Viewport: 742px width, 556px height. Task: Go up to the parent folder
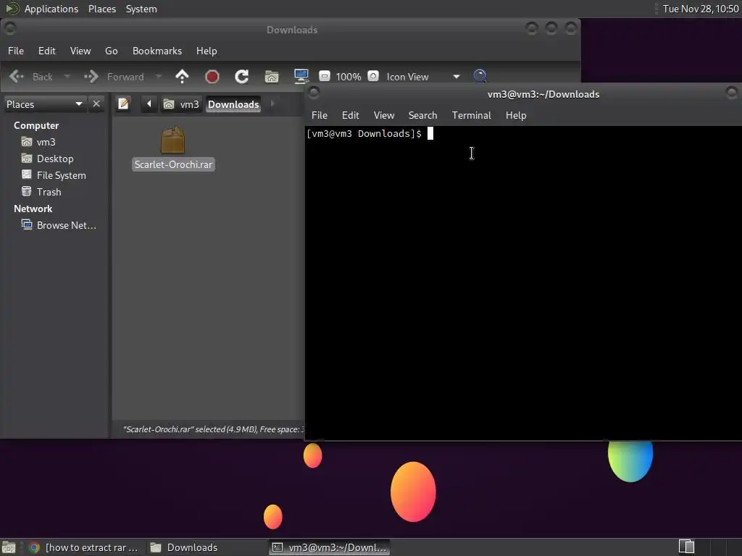coord(182,76)
